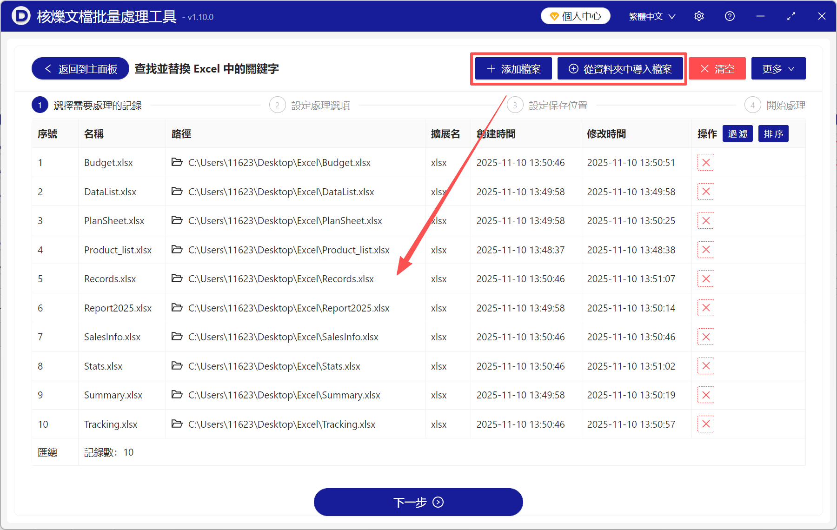Remove DataList.xlsx via its red X icon
Screen dimensions: 837x530
(705, 191)
